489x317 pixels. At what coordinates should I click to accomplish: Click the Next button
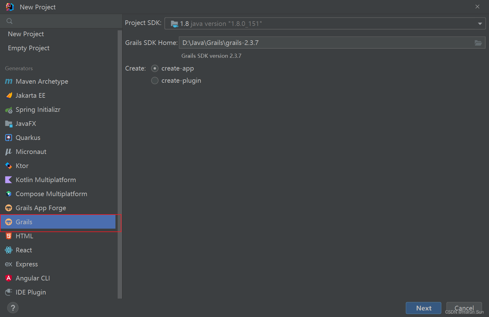424,308
